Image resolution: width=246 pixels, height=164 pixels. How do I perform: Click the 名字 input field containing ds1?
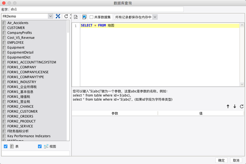coord(97,9)
